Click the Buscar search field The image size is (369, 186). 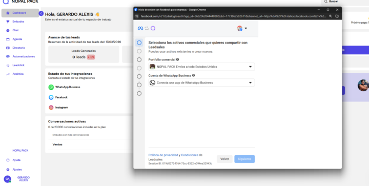click(345, 2)
